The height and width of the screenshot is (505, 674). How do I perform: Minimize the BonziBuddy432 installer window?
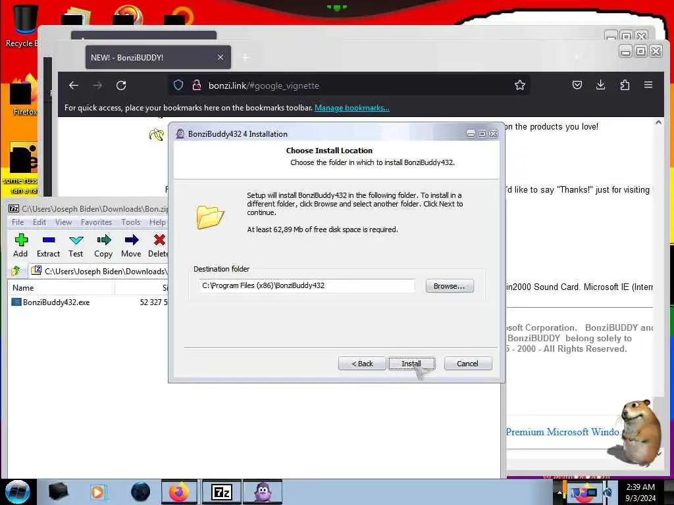[x=471, y=134]
